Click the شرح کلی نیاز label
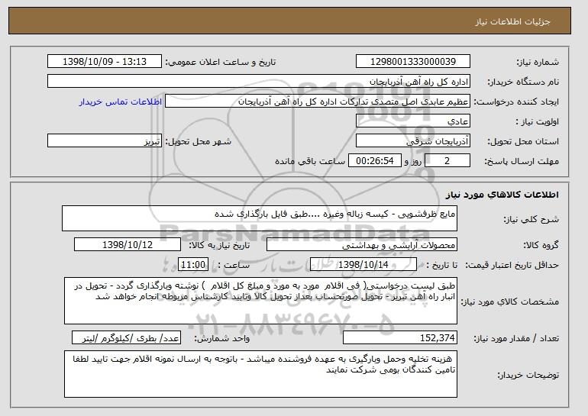Viewport: 588px width, 416px height. 531,219
